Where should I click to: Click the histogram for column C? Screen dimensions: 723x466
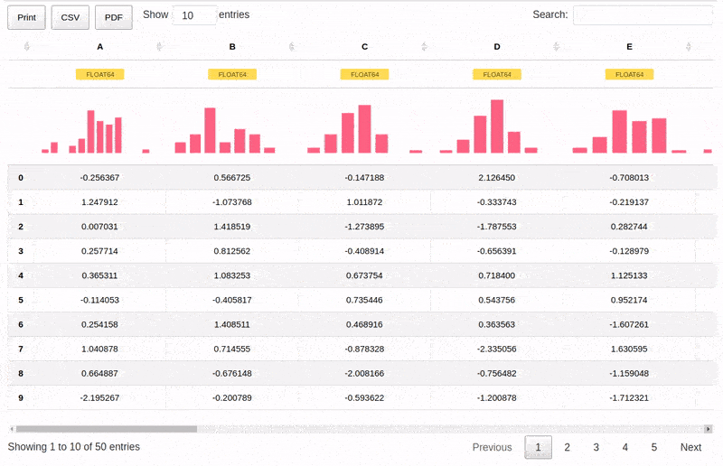365,128
